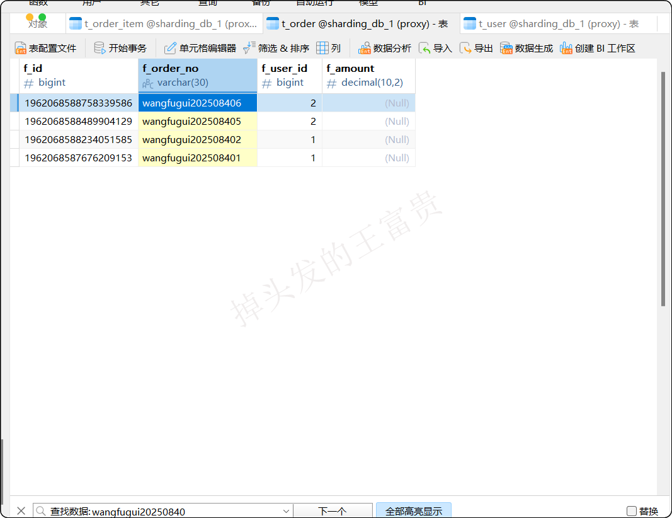672x518 pixels.
Task: Select f_user_id cell in wangfugui202508402 row
Action: [x=290, y=140]
